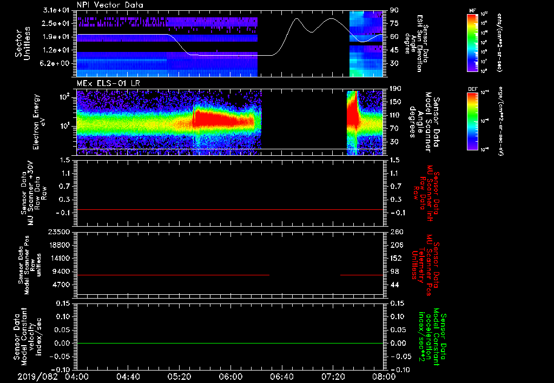Click the 150 scanner angle tick label
The image size is (554, 383).
pos(396,102)
